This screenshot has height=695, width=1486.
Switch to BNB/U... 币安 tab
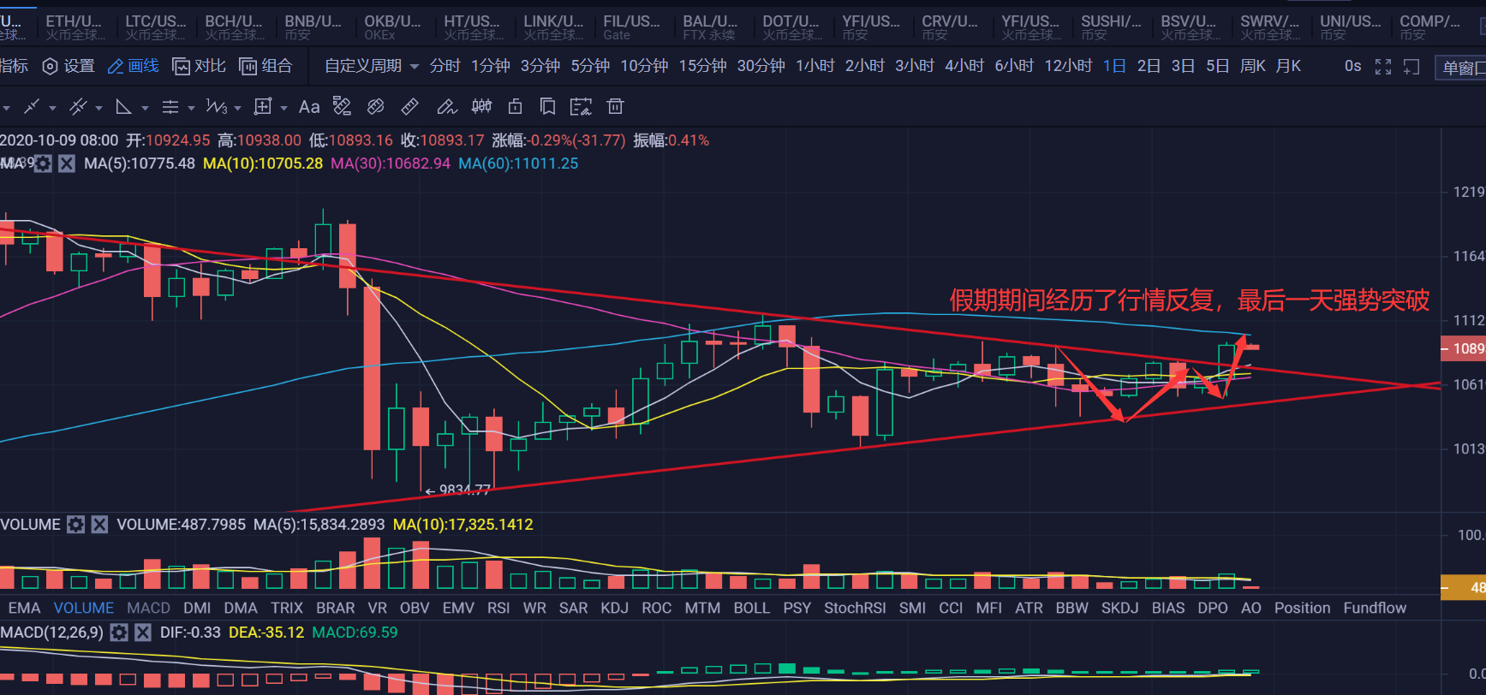click(313, 27)
